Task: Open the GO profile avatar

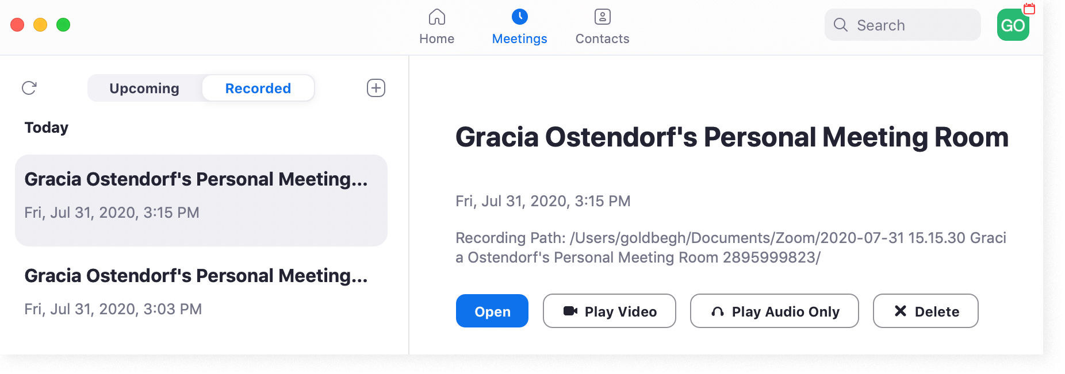Action: click(1013, 25)
